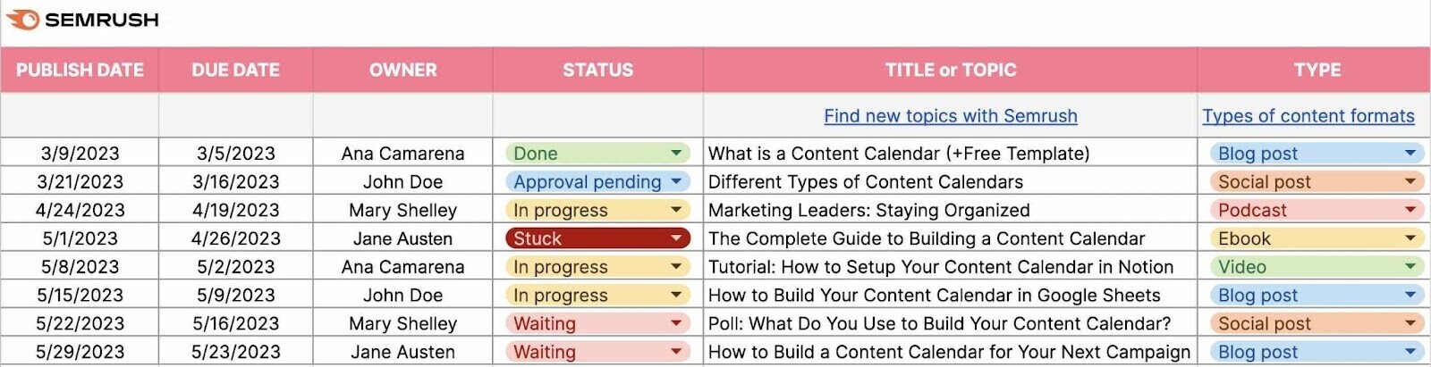
Task: Open the 'Podcast' type dropdown
Action: pyautogui.click(x=1410, y=210)
